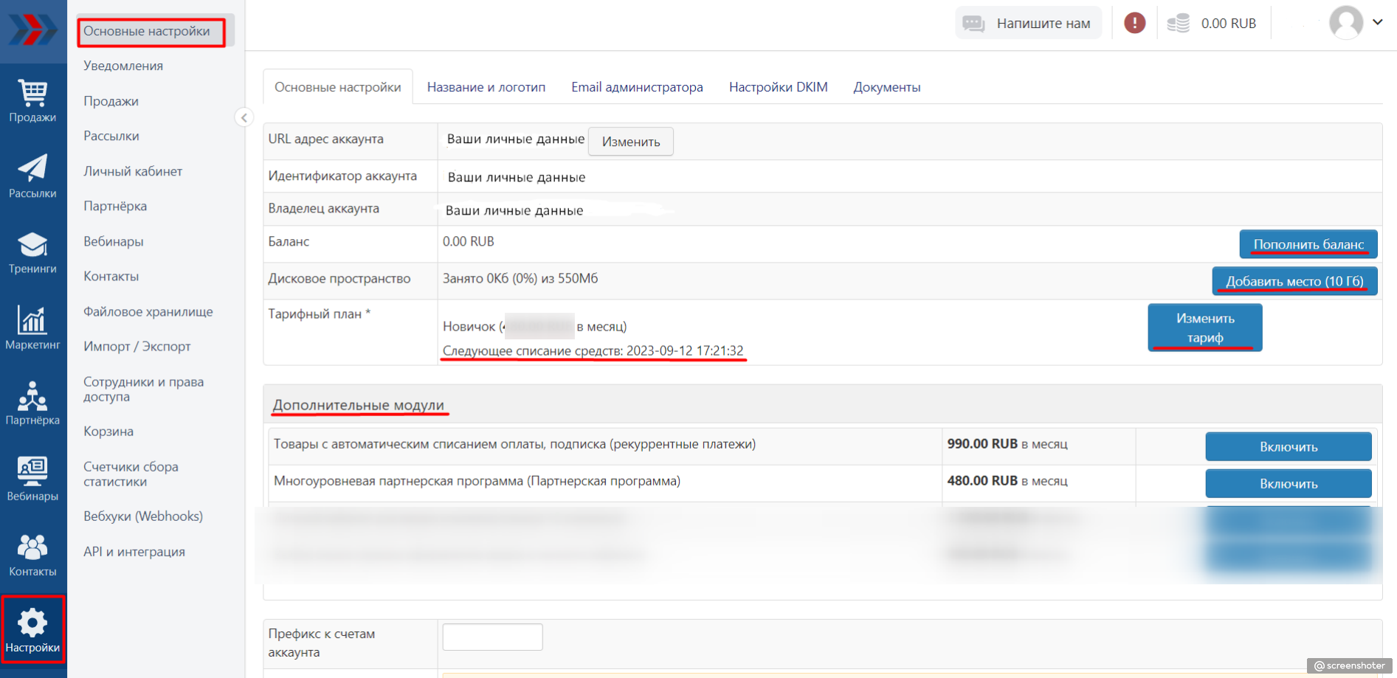Open the Маркетинг chart icon

[x=32, y=320]
